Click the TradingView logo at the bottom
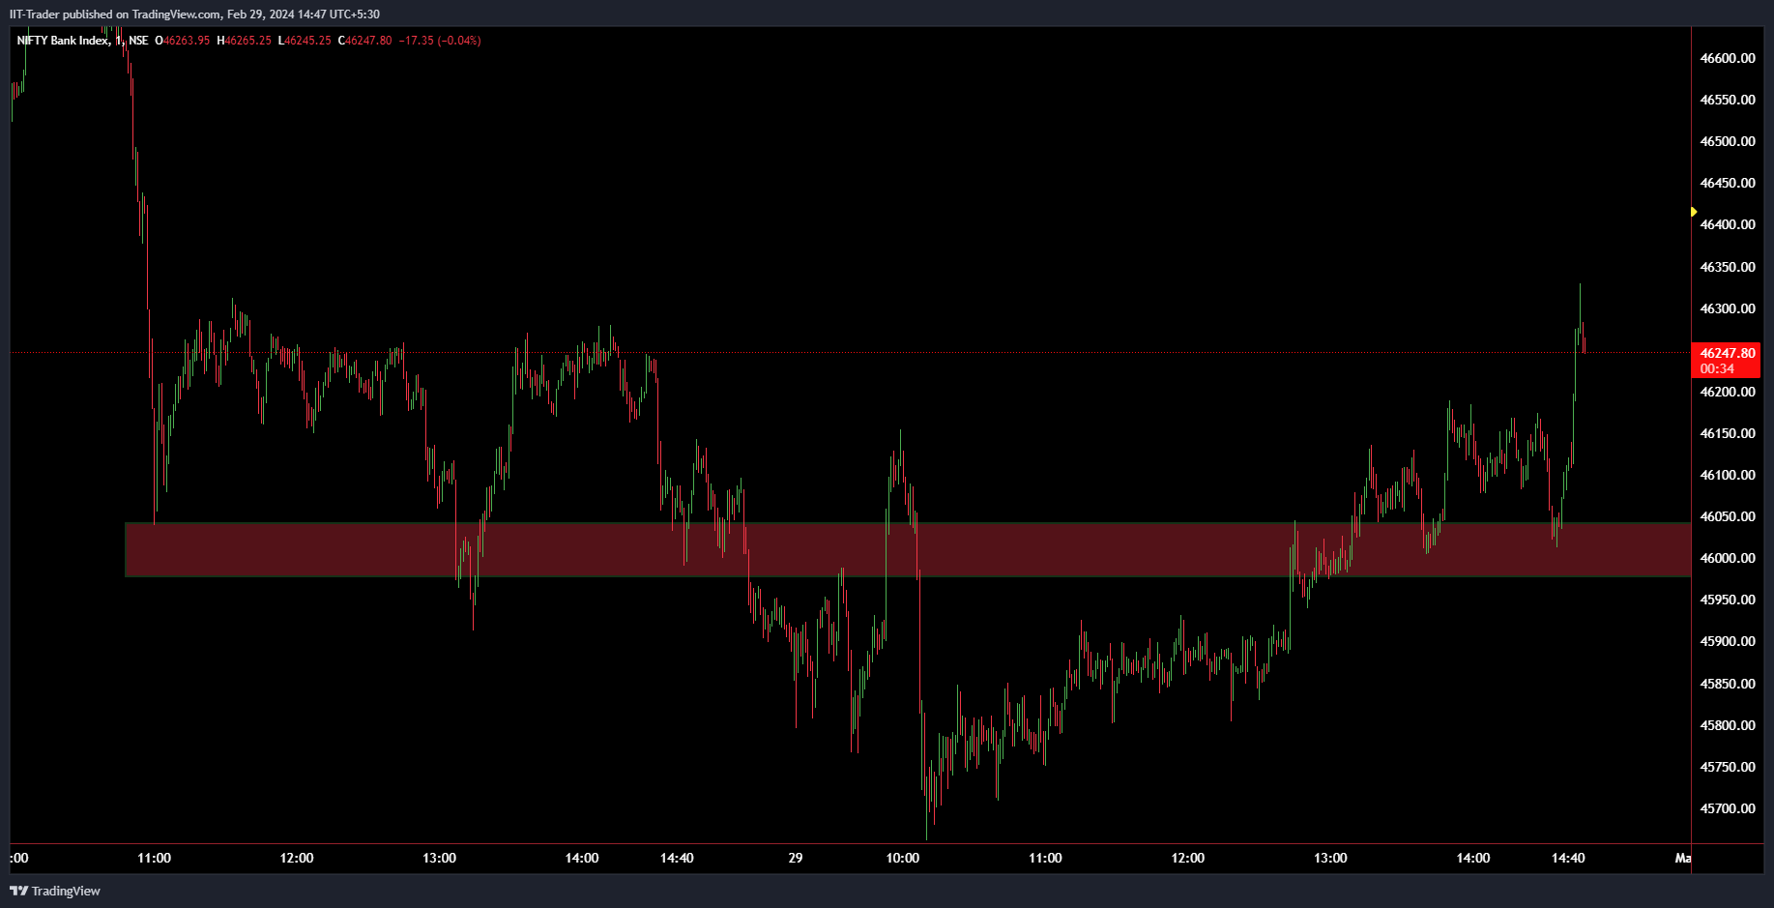The width and height of the screenshot is (1774, 908). pos(55,891)
